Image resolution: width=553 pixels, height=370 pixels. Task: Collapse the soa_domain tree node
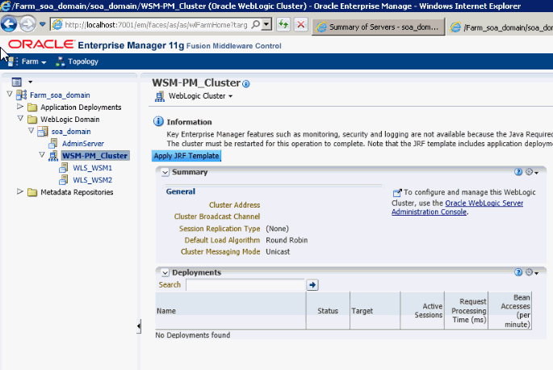click(31, 131)
